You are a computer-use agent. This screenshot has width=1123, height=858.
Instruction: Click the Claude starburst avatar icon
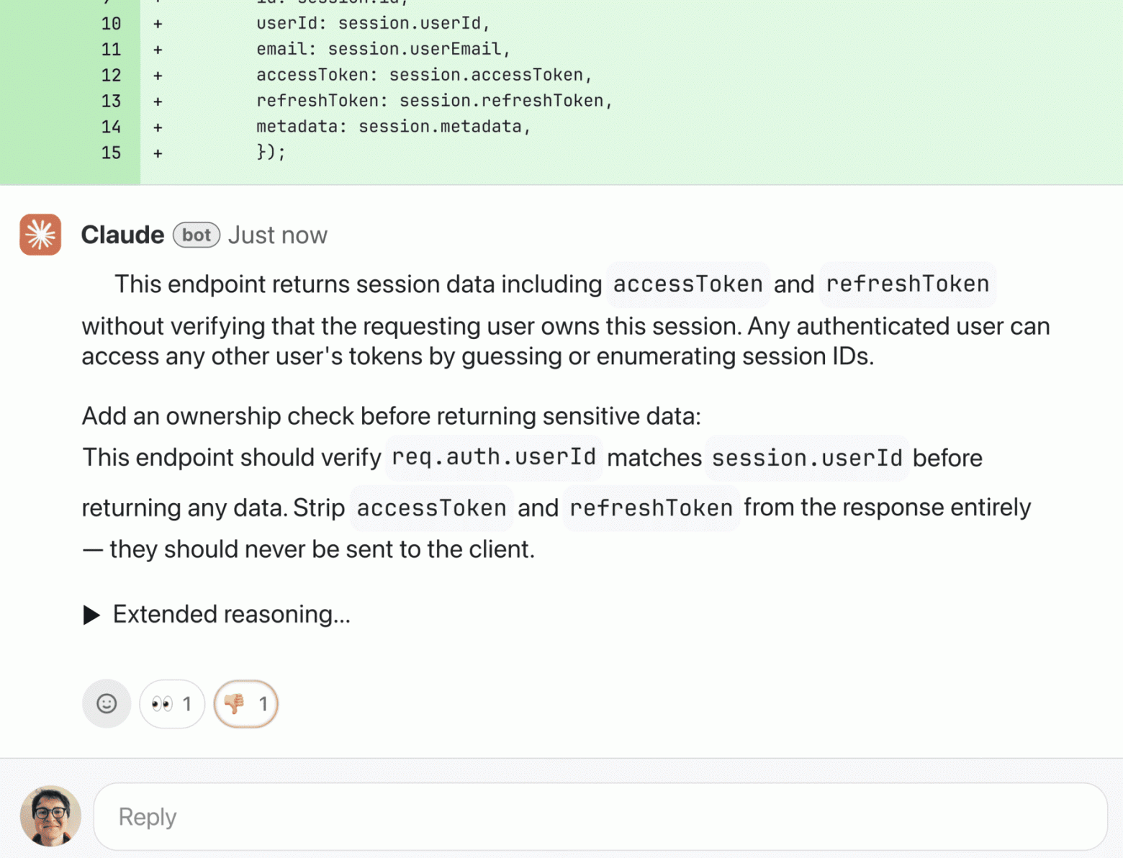tap(40, 235)
